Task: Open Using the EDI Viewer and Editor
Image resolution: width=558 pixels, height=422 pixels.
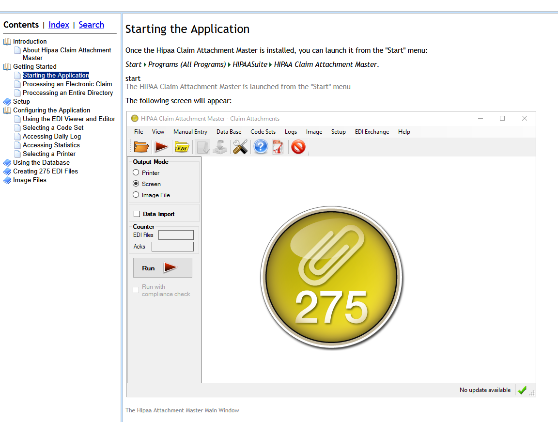Action: [x=69, y=119]
